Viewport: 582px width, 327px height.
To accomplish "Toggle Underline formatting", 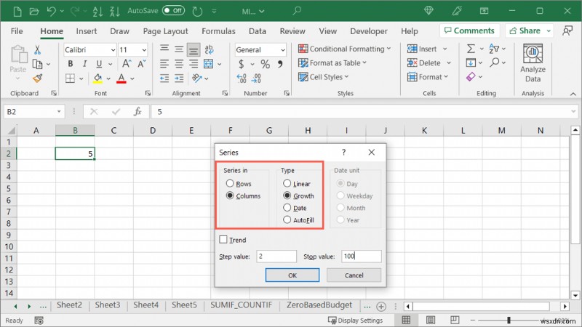I will pyautogui.click(x=99, y=64).
